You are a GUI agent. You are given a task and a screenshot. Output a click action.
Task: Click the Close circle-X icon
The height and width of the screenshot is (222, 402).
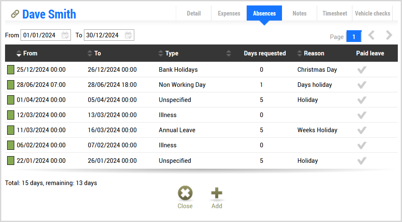click(185, 193)
